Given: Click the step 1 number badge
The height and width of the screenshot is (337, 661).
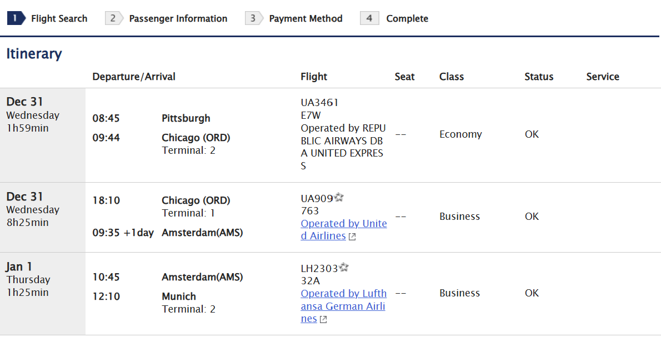Looking at the screenshot, I should [x=16, y=18].
